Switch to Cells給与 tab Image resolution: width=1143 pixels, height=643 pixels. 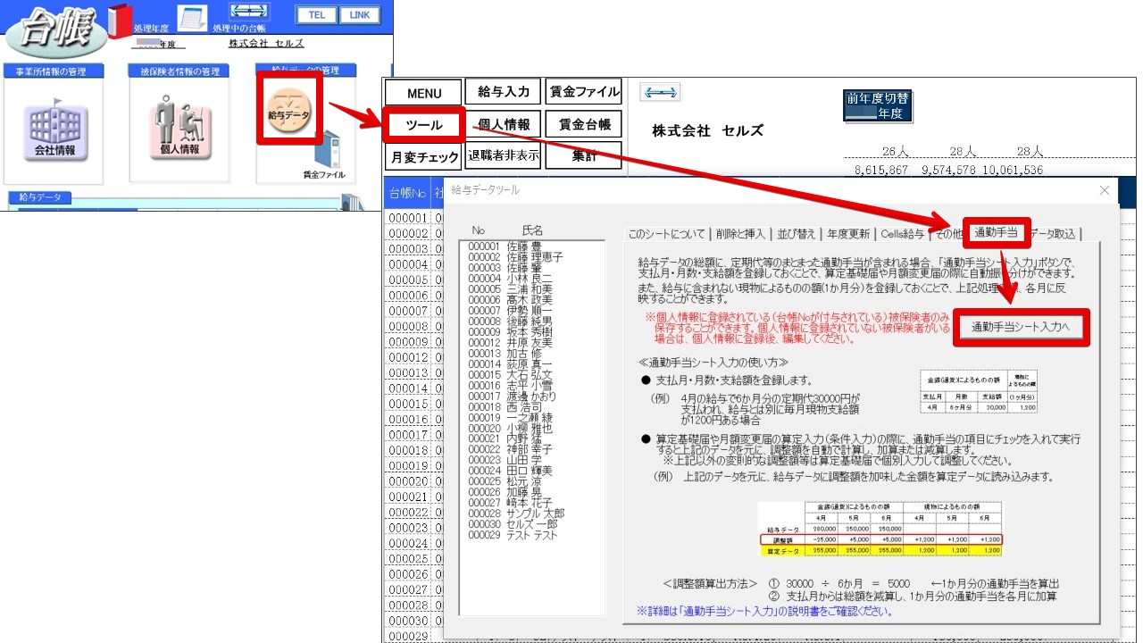click(x=902, y=234)
